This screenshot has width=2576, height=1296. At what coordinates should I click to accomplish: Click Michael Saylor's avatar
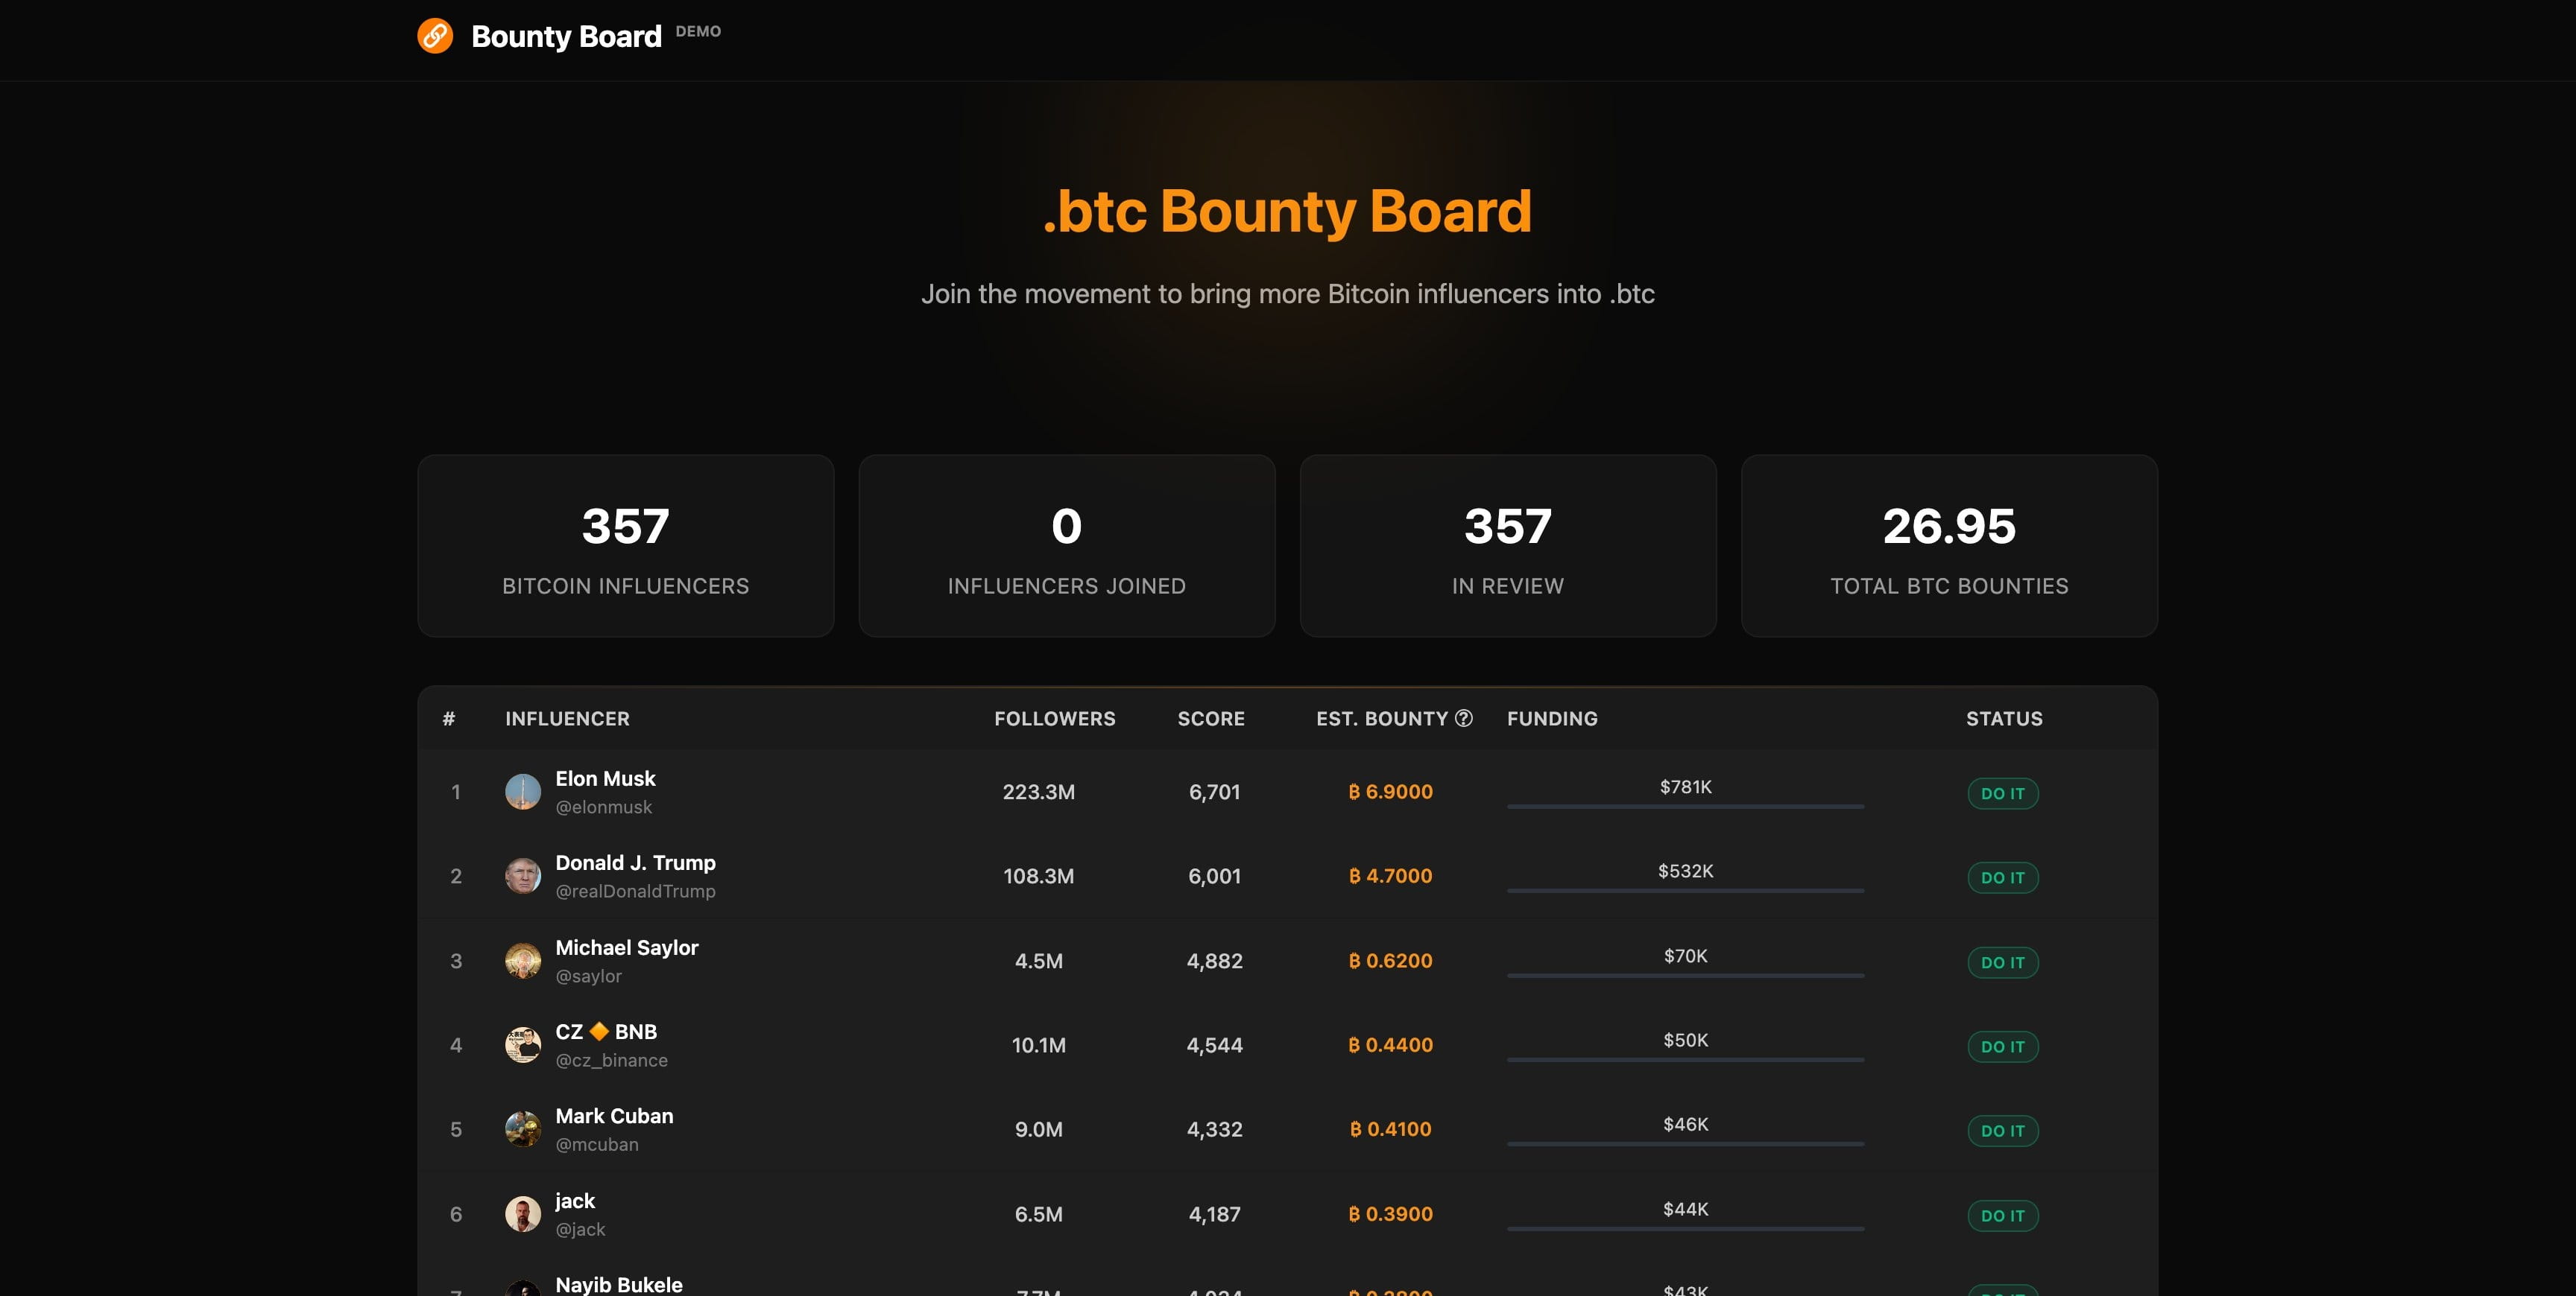(523, 962)
